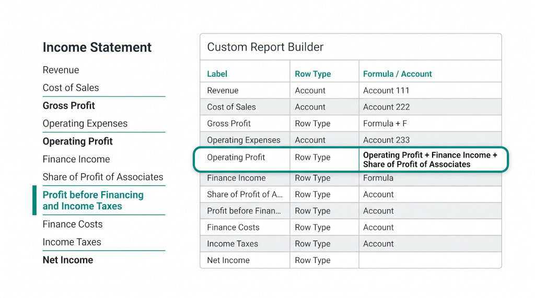Click the Finance Costs label cell in the table

(245, 227)
